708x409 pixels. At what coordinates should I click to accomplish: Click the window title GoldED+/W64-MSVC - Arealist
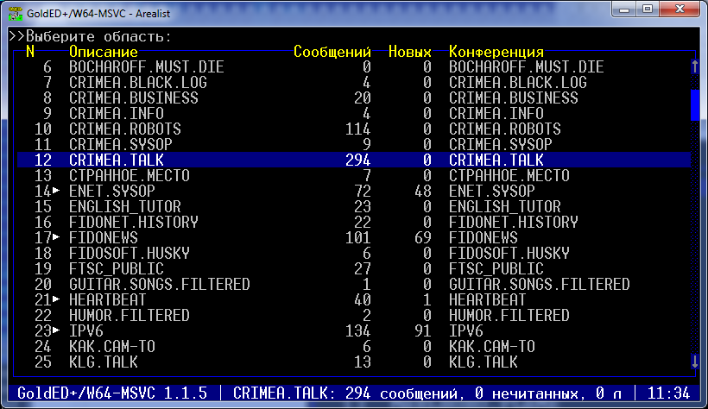click(98, 14)
